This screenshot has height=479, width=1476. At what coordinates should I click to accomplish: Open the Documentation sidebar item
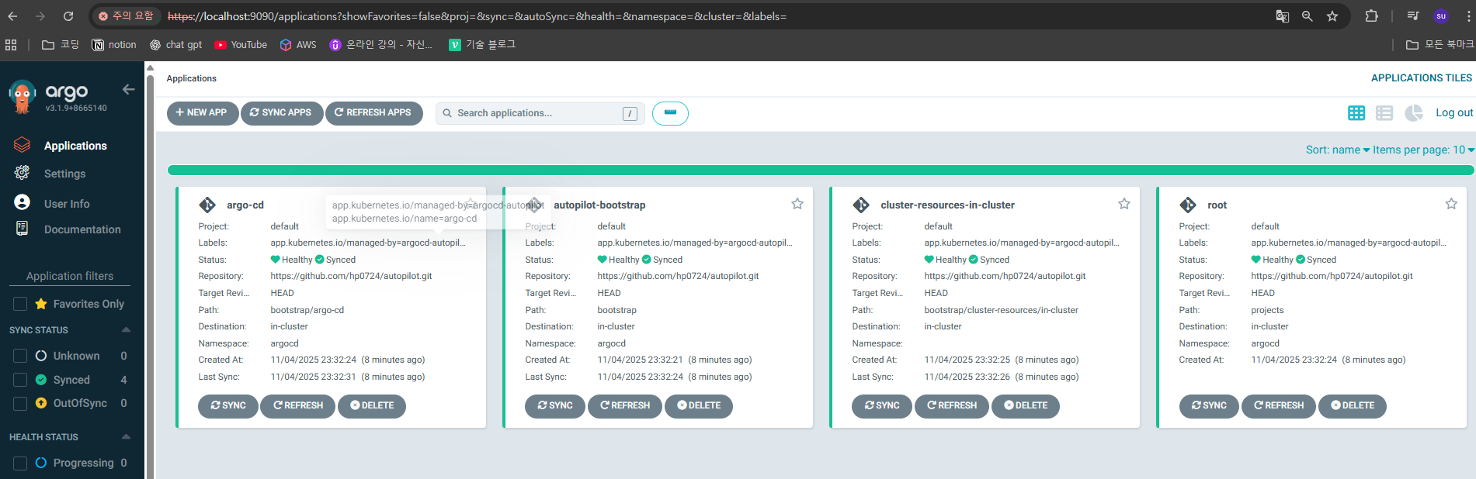[82, 229]
